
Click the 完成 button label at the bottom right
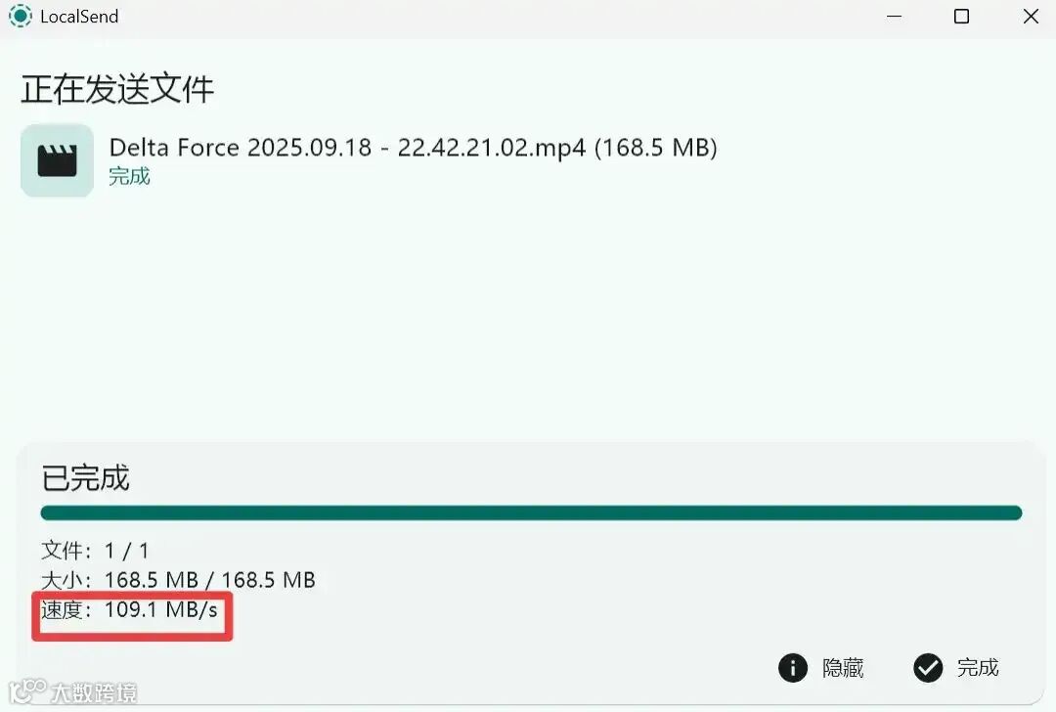coord(978,668)
